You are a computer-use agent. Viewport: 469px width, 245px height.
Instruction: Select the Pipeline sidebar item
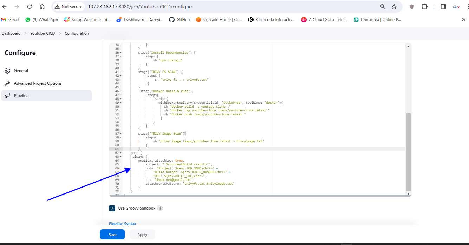(x=21, y=96)
